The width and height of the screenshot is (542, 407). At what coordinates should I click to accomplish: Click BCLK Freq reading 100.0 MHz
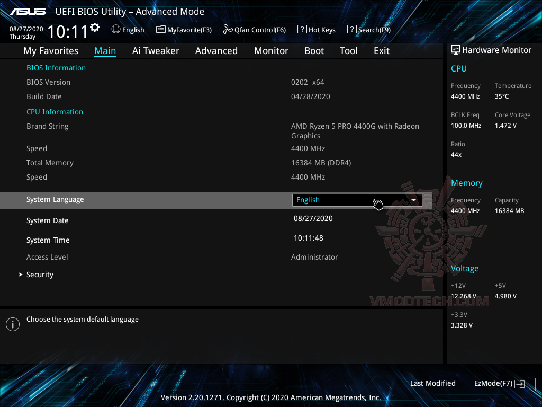(466, 125)
